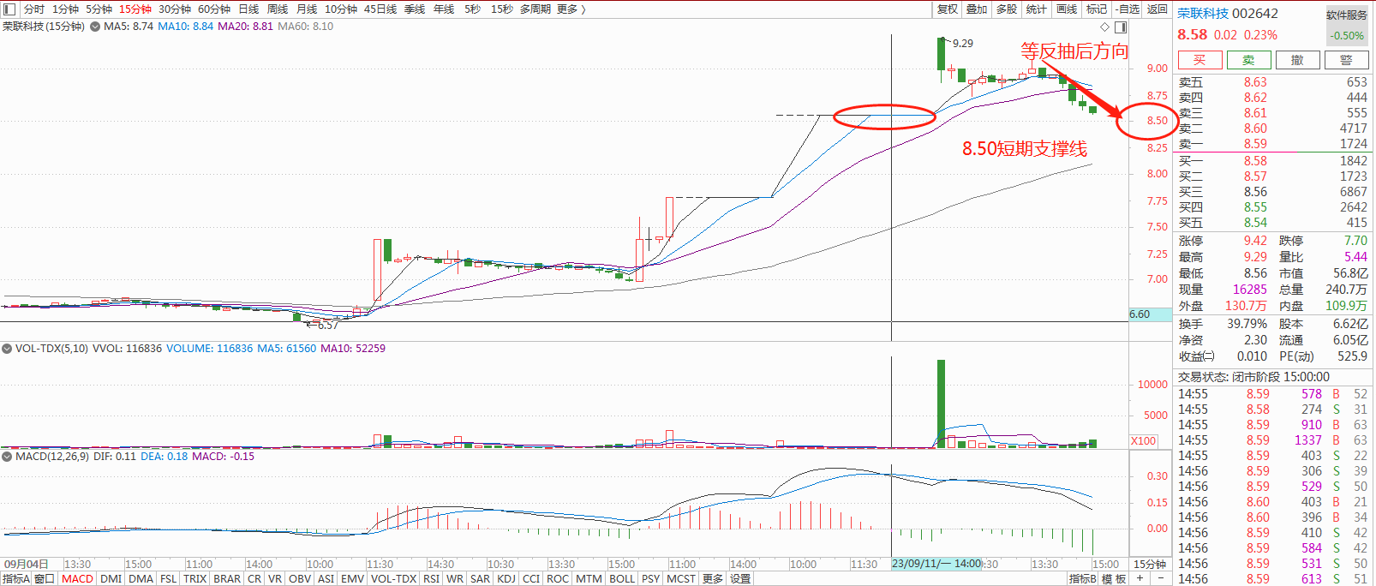Click the green 卖 sell button

(x=1248, y=60)
